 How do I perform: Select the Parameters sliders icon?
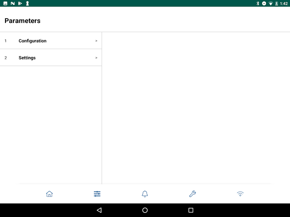coord(97,194)
